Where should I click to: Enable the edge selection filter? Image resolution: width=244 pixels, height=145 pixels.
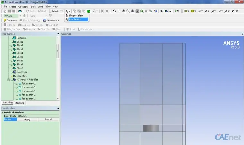(x=79, y=11)
